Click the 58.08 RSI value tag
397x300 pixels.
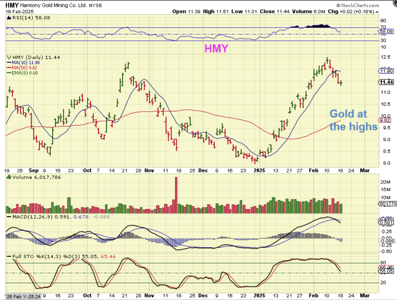coord(386,31)
